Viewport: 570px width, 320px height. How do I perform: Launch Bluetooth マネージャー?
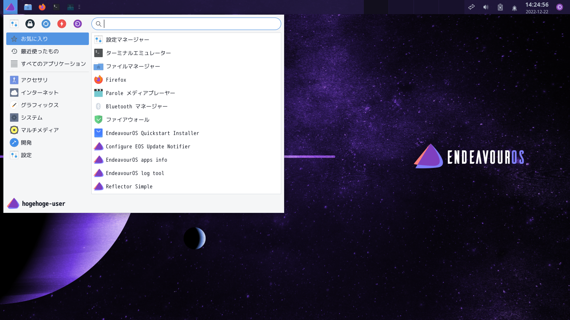coord(186,106)
